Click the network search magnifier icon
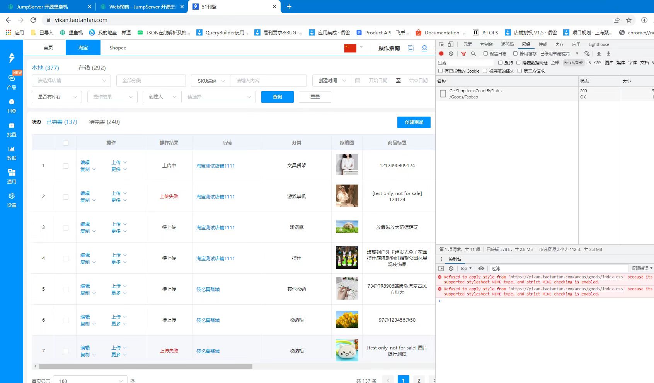The height and width of the screenshot is (383, 654). pyautogui.click(x=473, y=54)
